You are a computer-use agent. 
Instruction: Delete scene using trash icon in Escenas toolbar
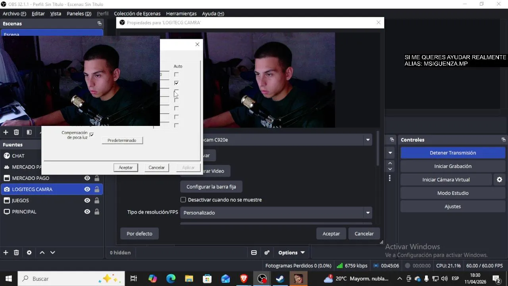coord(16,132)
